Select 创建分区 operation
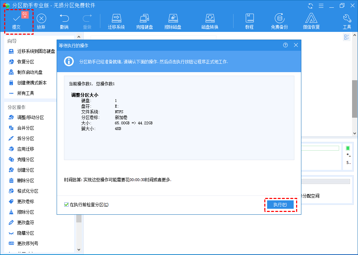 (21, 170)
